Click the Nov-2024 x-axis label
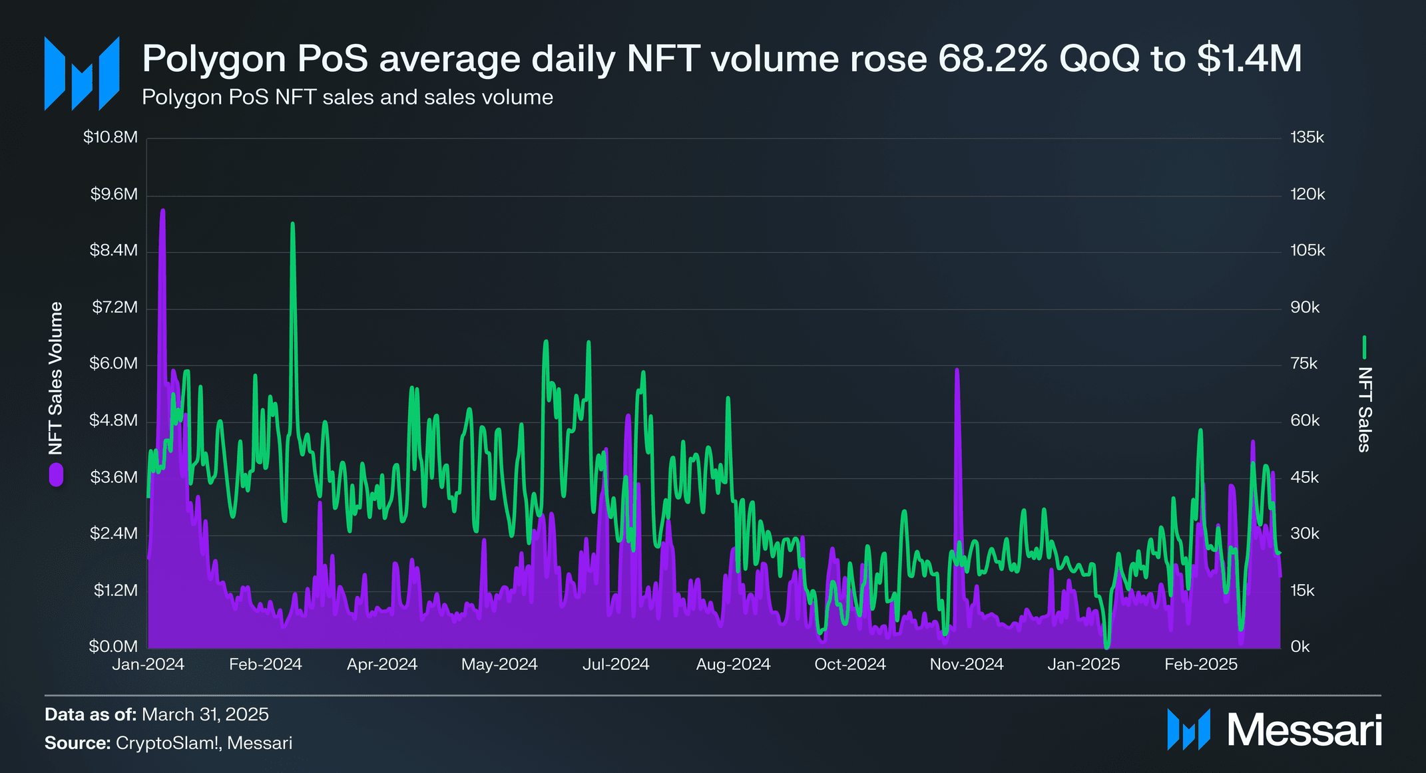 tap(967, 665)
